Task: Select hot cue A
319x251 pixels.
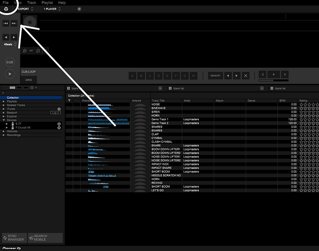Action: click(x=133, y=76)
